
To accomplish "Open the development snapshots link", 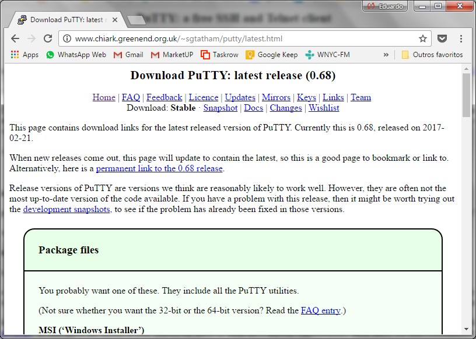I will click(x=66, y=209).
